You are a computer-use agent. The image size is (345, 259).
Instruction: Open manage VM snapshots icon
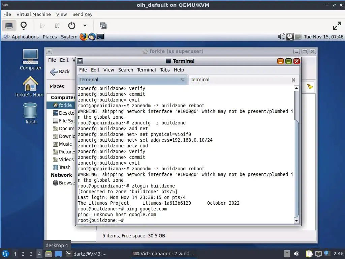(x=103, y=26)
